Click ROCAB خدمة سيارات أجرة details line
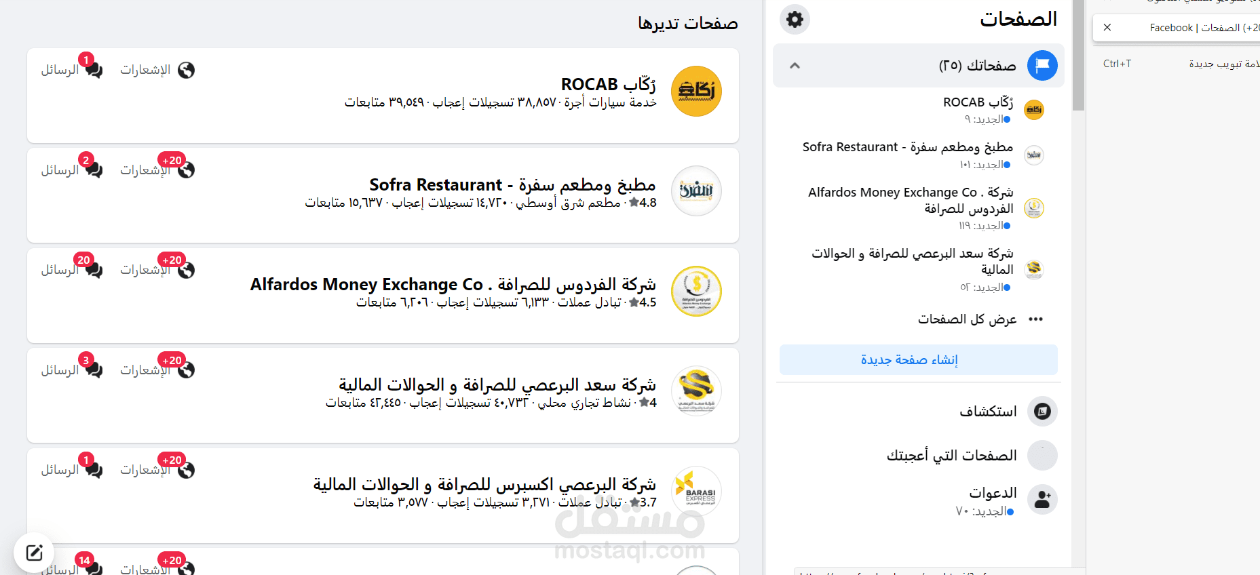 coord(501,102)
